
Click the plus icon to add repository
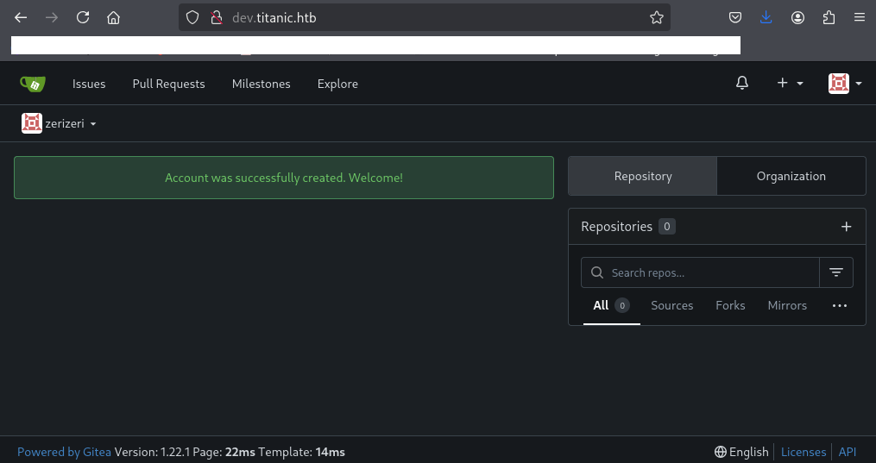[846, 227]
